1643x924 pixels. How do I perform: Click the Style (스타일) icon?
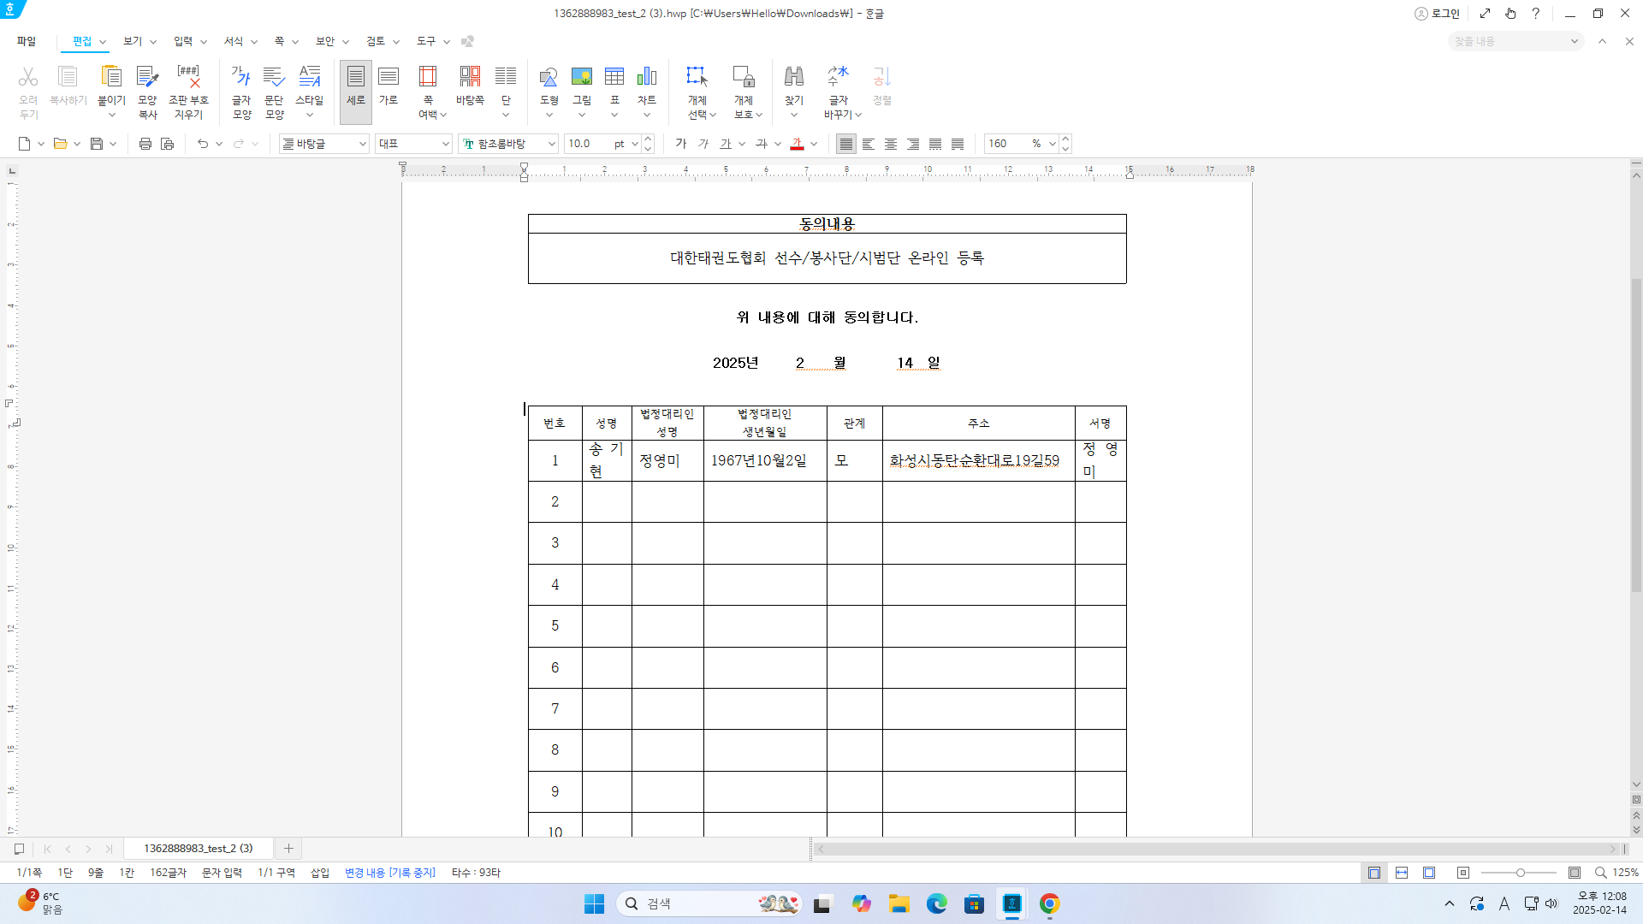(x=309, y=77)
